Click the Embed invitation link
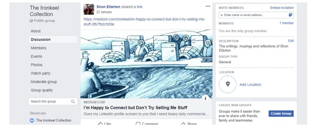Screen dimensions: 312x129 click(282, 8)
